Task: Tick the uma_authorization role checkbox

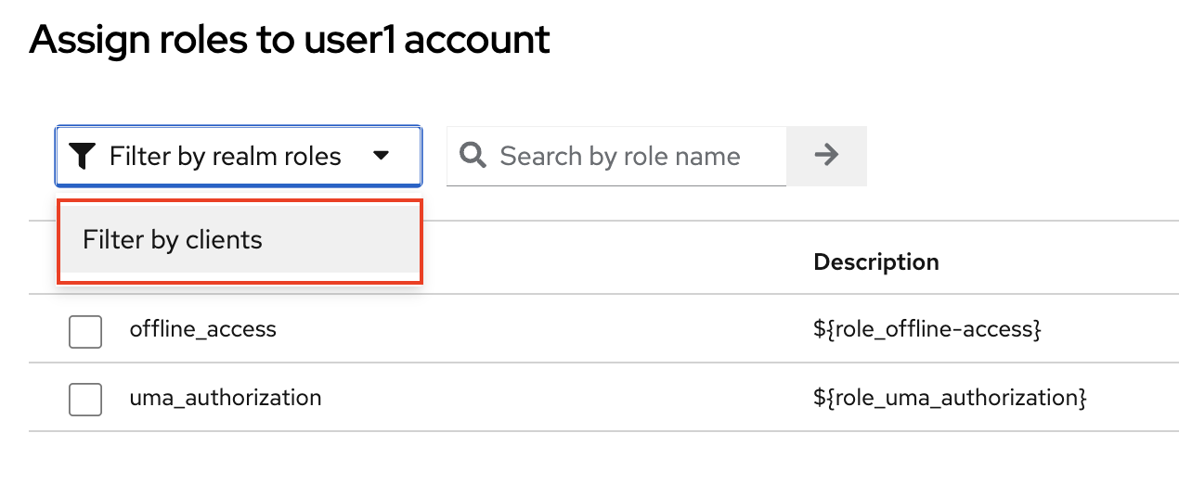Action: (85, 400)
